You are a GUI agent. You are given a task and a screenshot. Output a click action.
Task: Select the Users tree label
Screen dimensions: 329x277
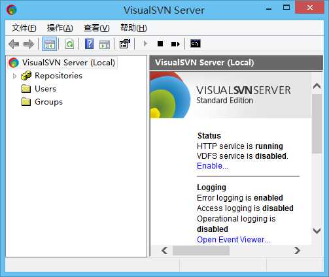pyautogui.click(x=45, y=89)
